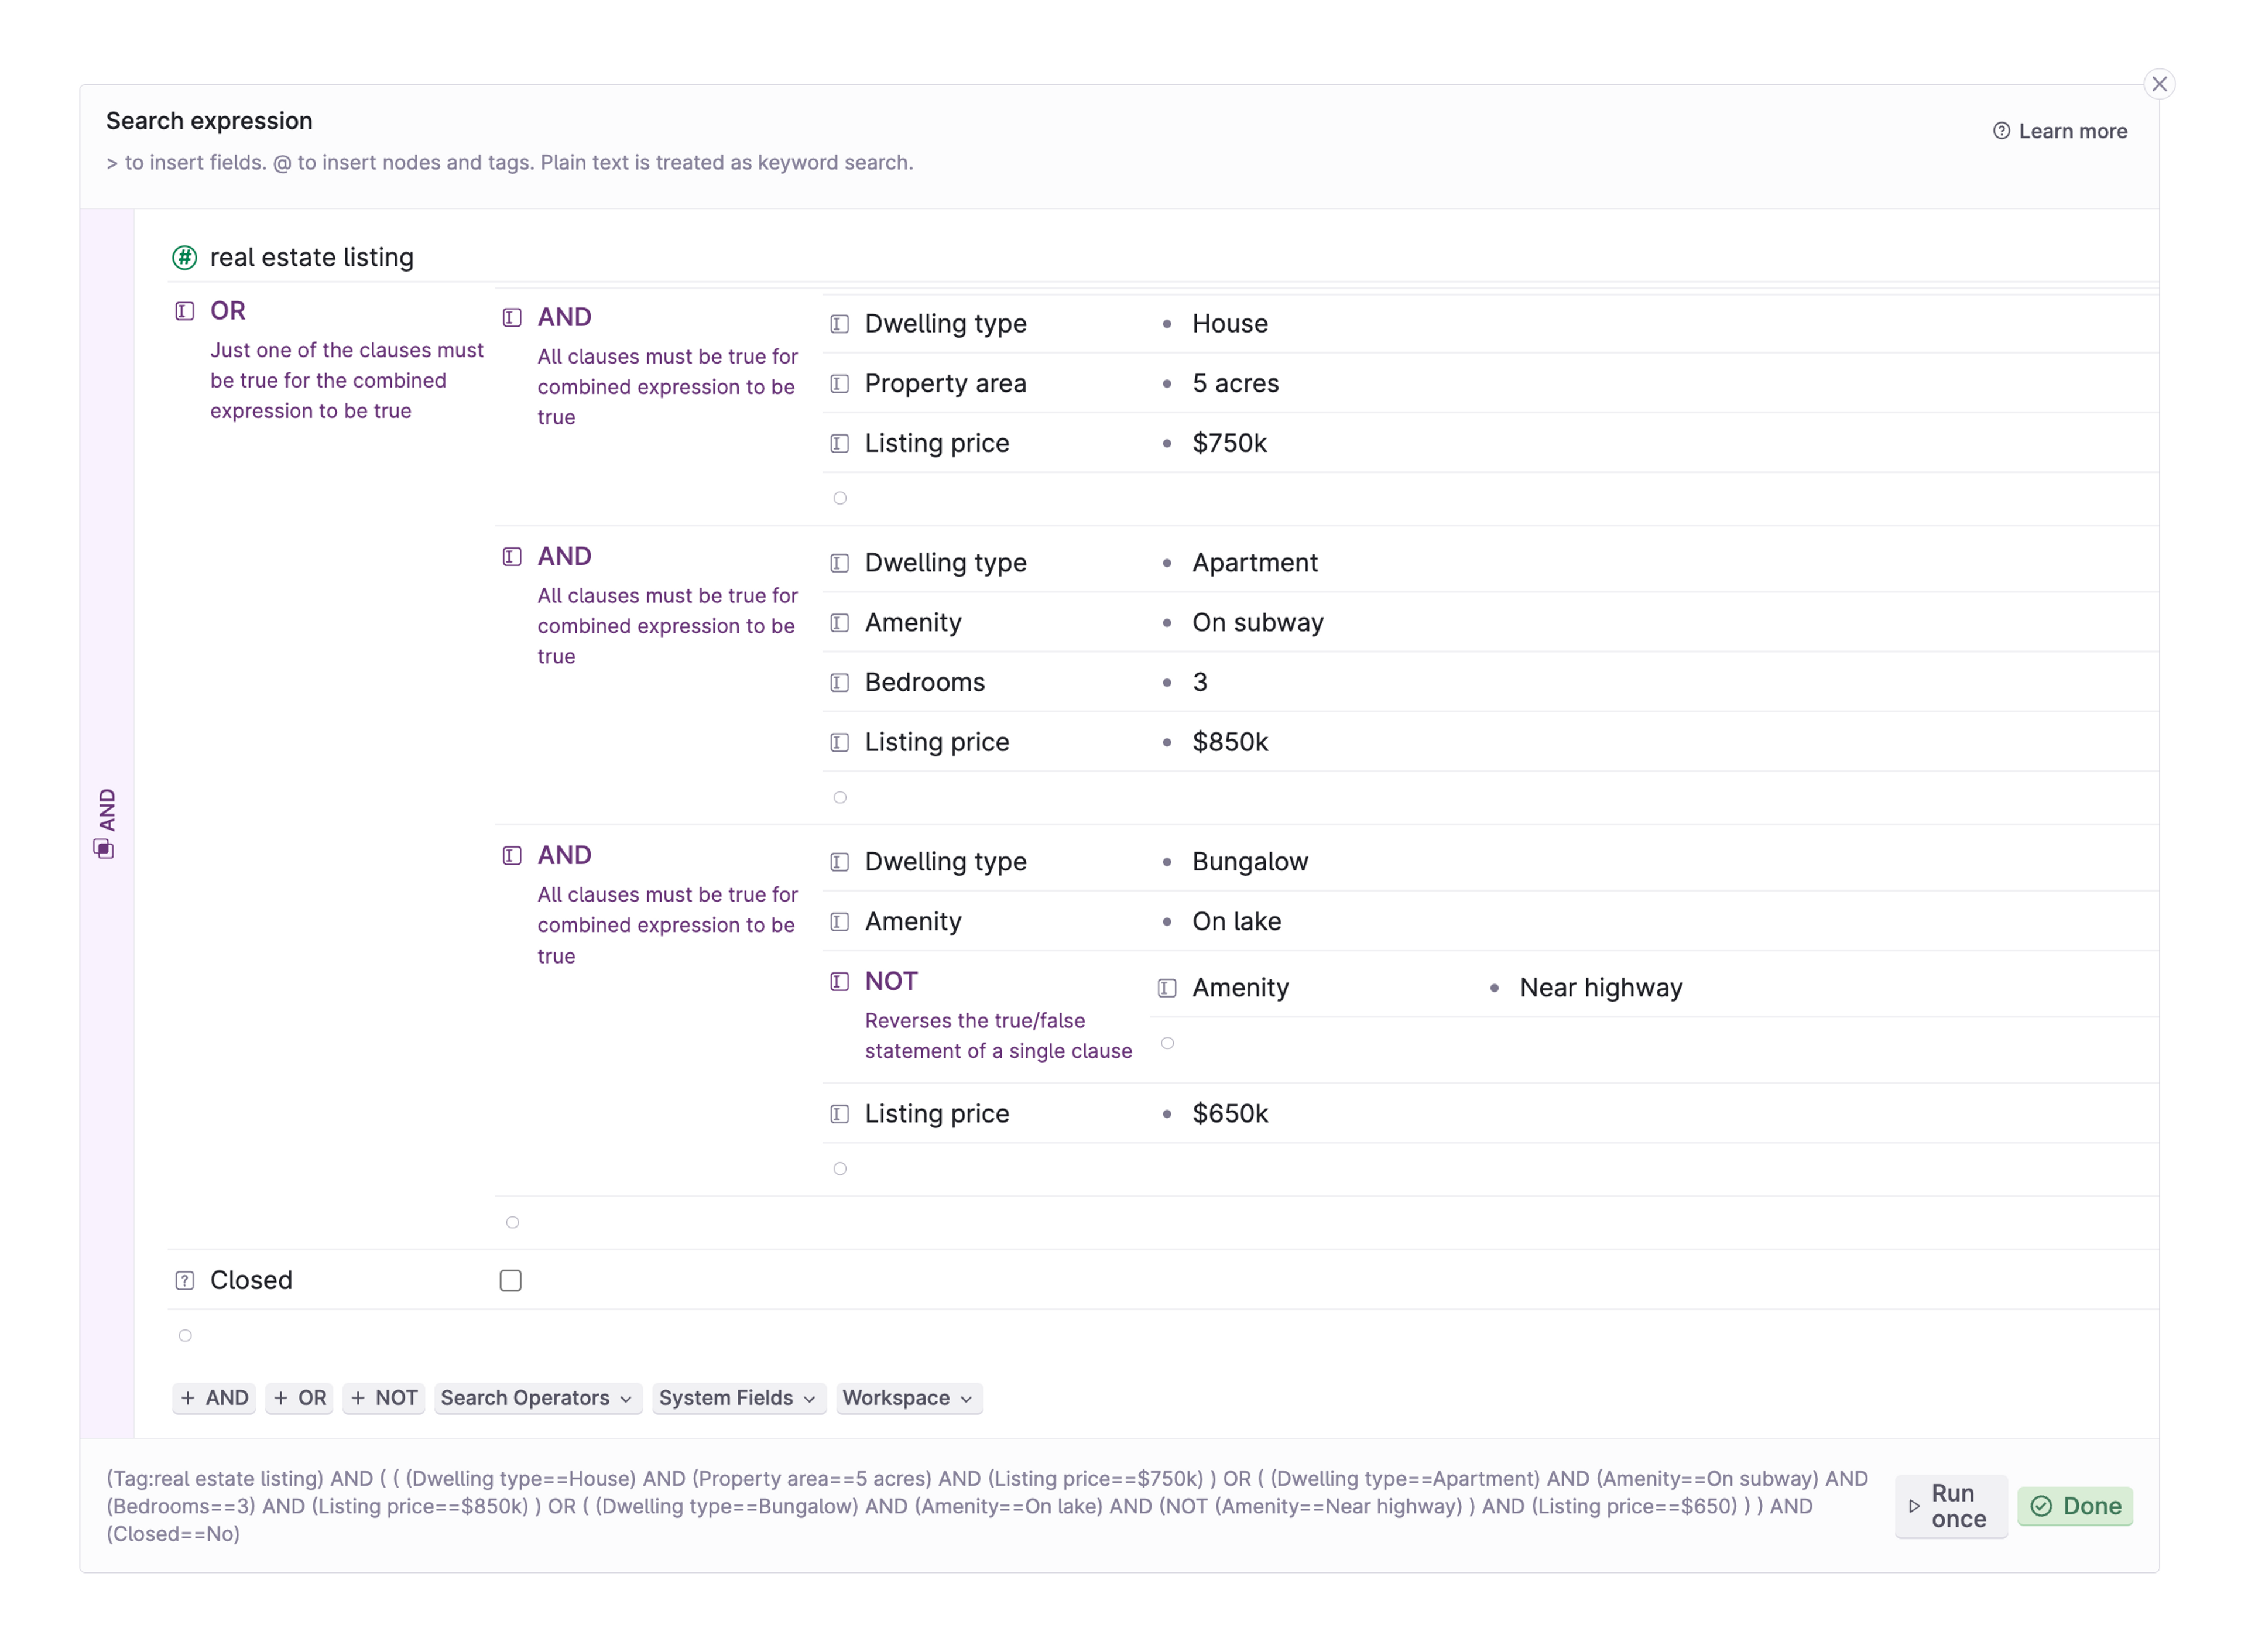Select the empty circle beneath the Closed row
Image resolution: width=2248 pixels, height=1652 pixels.
point(184,1335)
